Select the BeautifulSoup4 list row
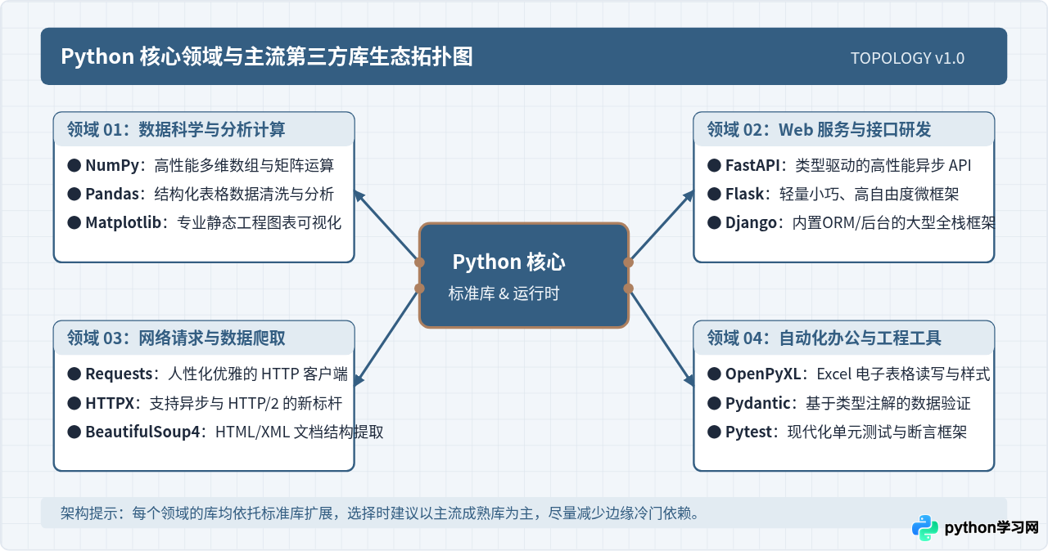This screenshot has width=1048, height=551. click(x=226, y=432)
